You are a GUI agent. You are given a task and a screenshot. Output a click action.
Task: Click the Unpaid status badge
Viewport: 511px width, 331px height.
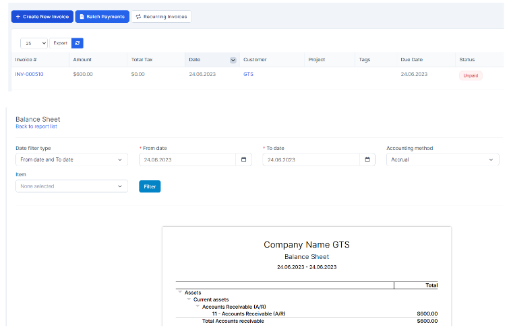click(x=471, y=75)
